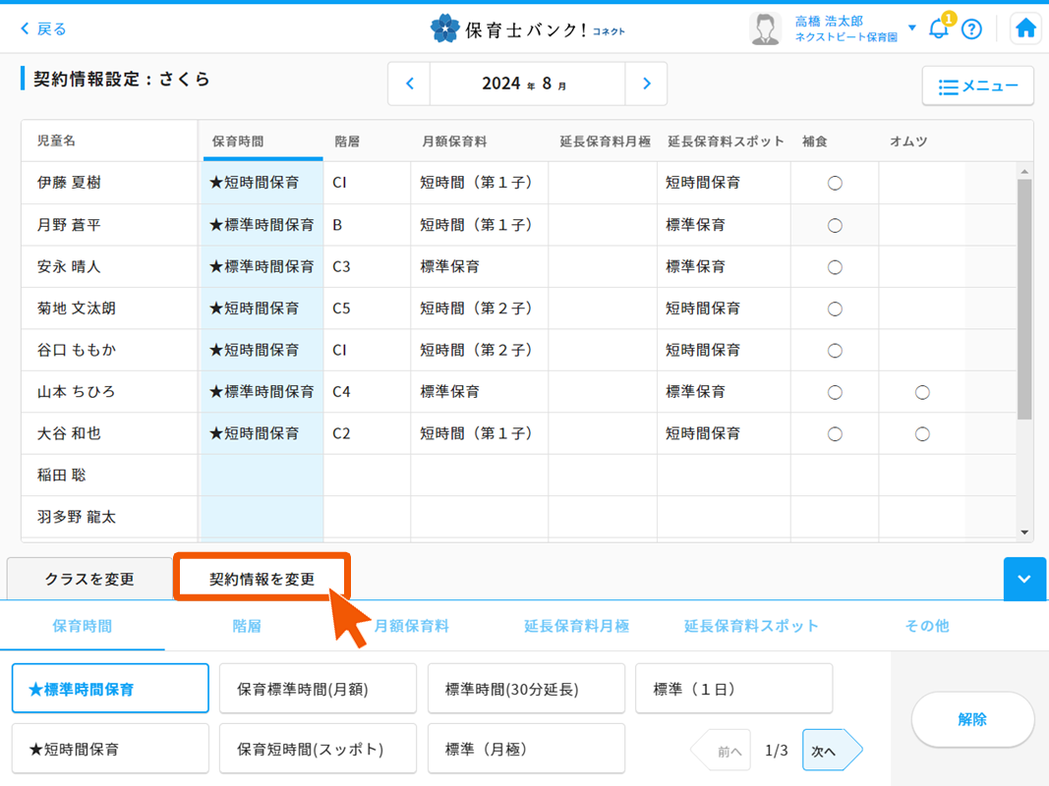Screen dimensions: 1049x786
Task: Select 契約情報を変更 tab
Action: point(262,579)
